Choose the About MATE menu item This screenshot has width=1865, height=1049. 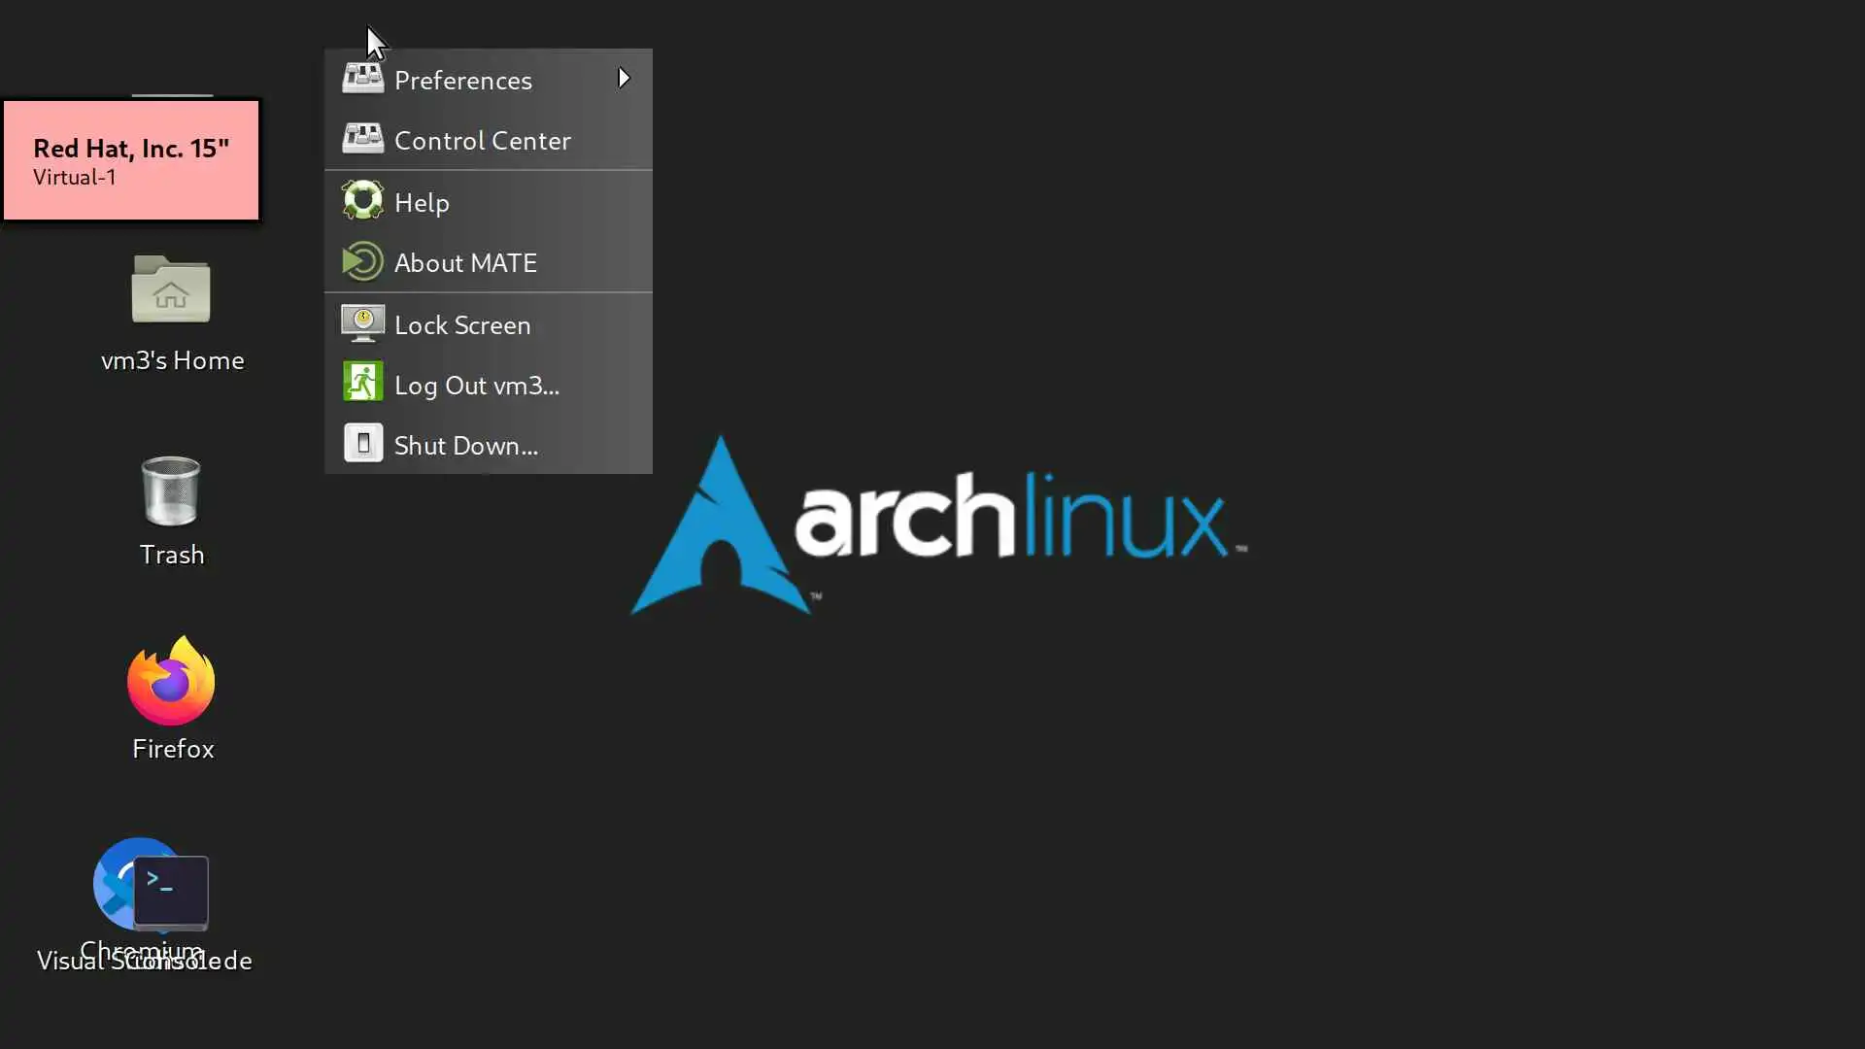(x=465, y=263)
